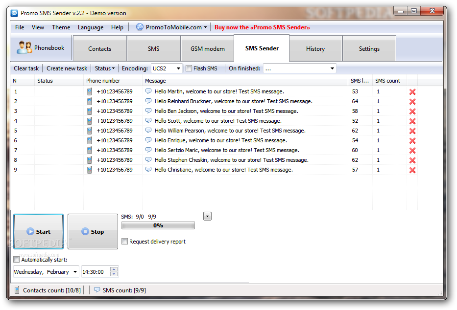457x310 pixels.
Task: Remove the Reinhard Bruckner message via red X
Action: [412, 102]
